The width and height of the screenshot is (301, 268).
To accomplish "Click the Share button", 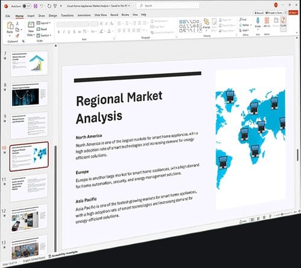I will pyautogui.click(x=293, y=13).
